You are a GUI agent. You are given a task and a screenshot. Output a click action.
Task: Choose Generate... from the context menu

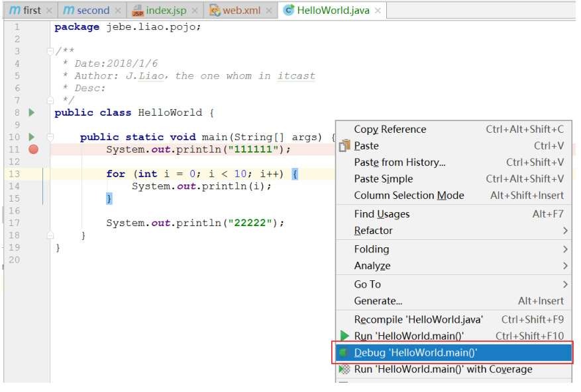click(454, 301)
